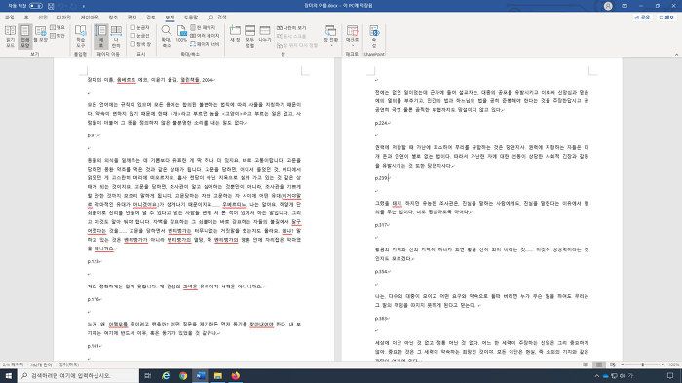This screenshot has height=383, width=682.
Task: Open the Review (검토) tab
Action: [x=150, y=17]
